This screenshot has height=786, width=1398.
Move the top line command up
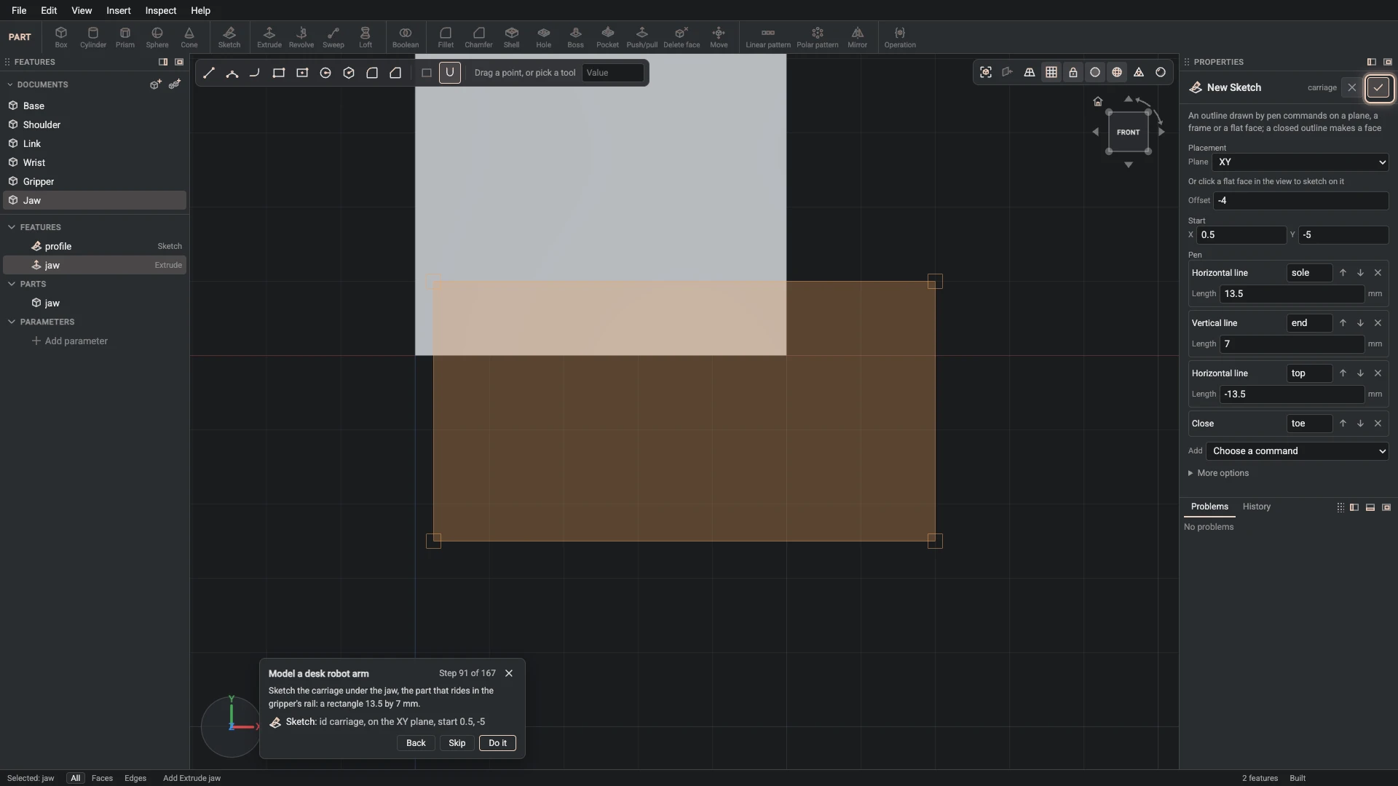click(x=1343, y=373)
